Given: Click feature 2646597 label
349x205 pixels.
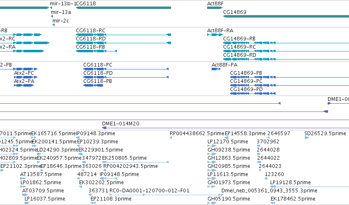Looking at the screenshot, I should [x=278, y=134].
